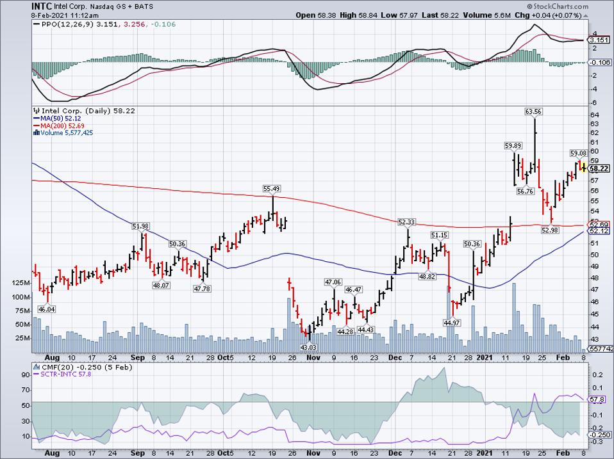Click the '8-Feb-2021 11:12am' timestamp
Image resolution: width=614 pixels, height=459 pixels.
[x=65, y=16]
